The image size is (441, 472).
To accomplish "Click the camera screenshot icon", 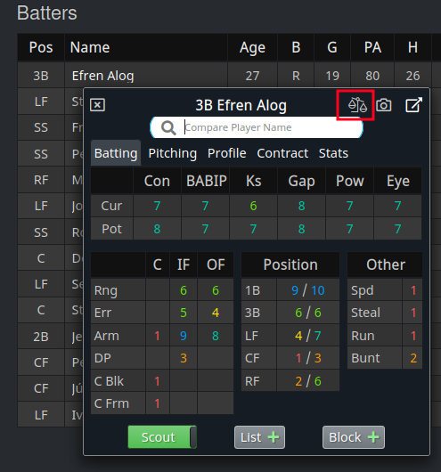I will pos(384,105).
